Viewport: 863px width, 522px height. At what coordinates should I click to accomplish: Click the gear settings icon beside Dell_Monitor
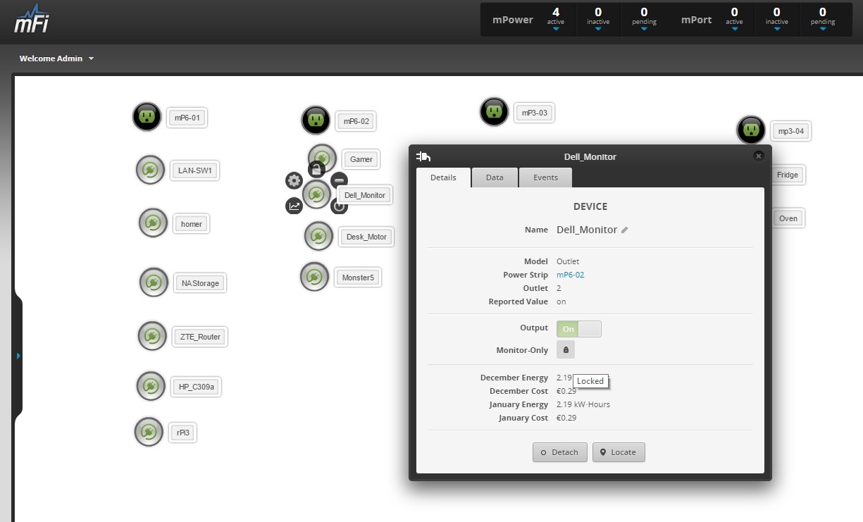point(294,180)
